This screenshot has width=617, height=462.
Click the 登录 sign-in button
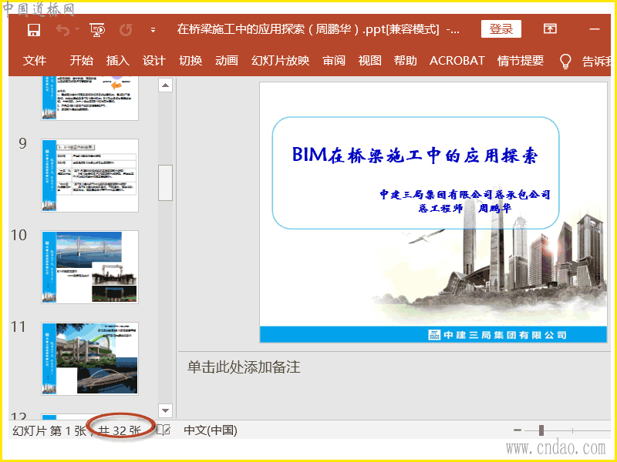501,29
